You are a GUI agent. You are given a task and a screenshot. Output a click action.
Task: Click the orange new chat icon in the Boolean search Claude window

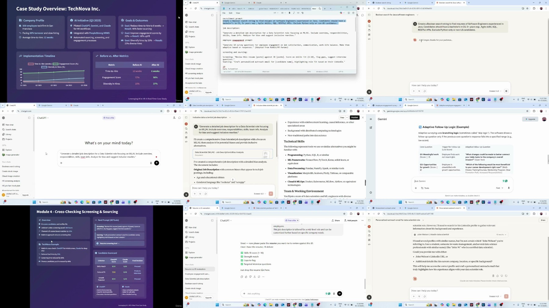(369, 21)
